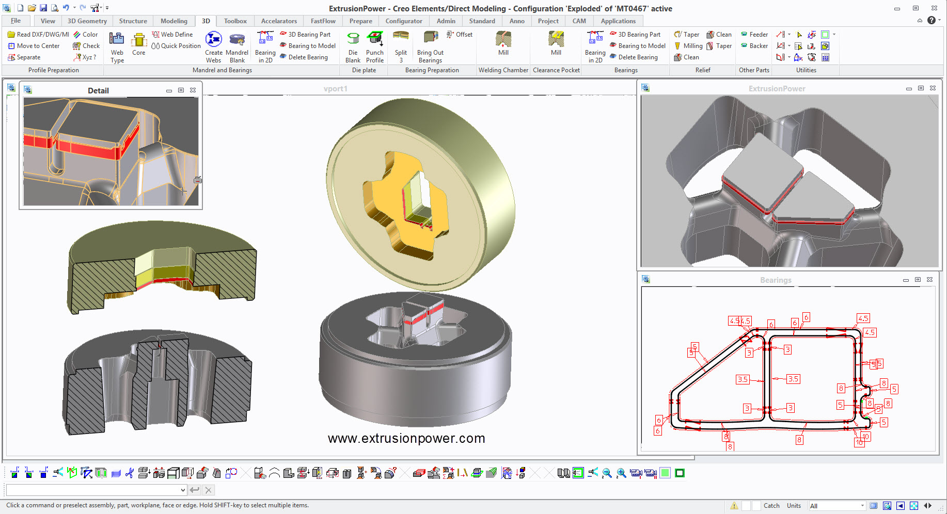Click the open folder icon in title bar
Image resolution: width=947 pixels, height=514 pixels.
(32, 8)
